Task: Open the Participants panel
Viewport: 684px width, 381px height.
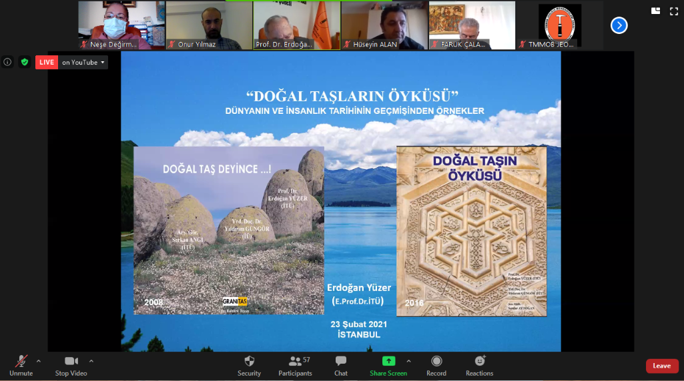Action: click(x=296, y=366)
